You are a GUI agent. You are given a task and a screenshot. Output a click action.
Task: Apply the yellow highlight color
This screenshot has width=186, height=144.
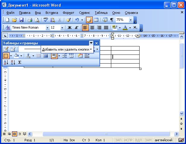tap(115, 28)
